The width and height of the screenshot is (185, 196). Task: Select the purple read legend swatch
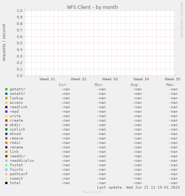pyautogui.click(x=6, y=112)
